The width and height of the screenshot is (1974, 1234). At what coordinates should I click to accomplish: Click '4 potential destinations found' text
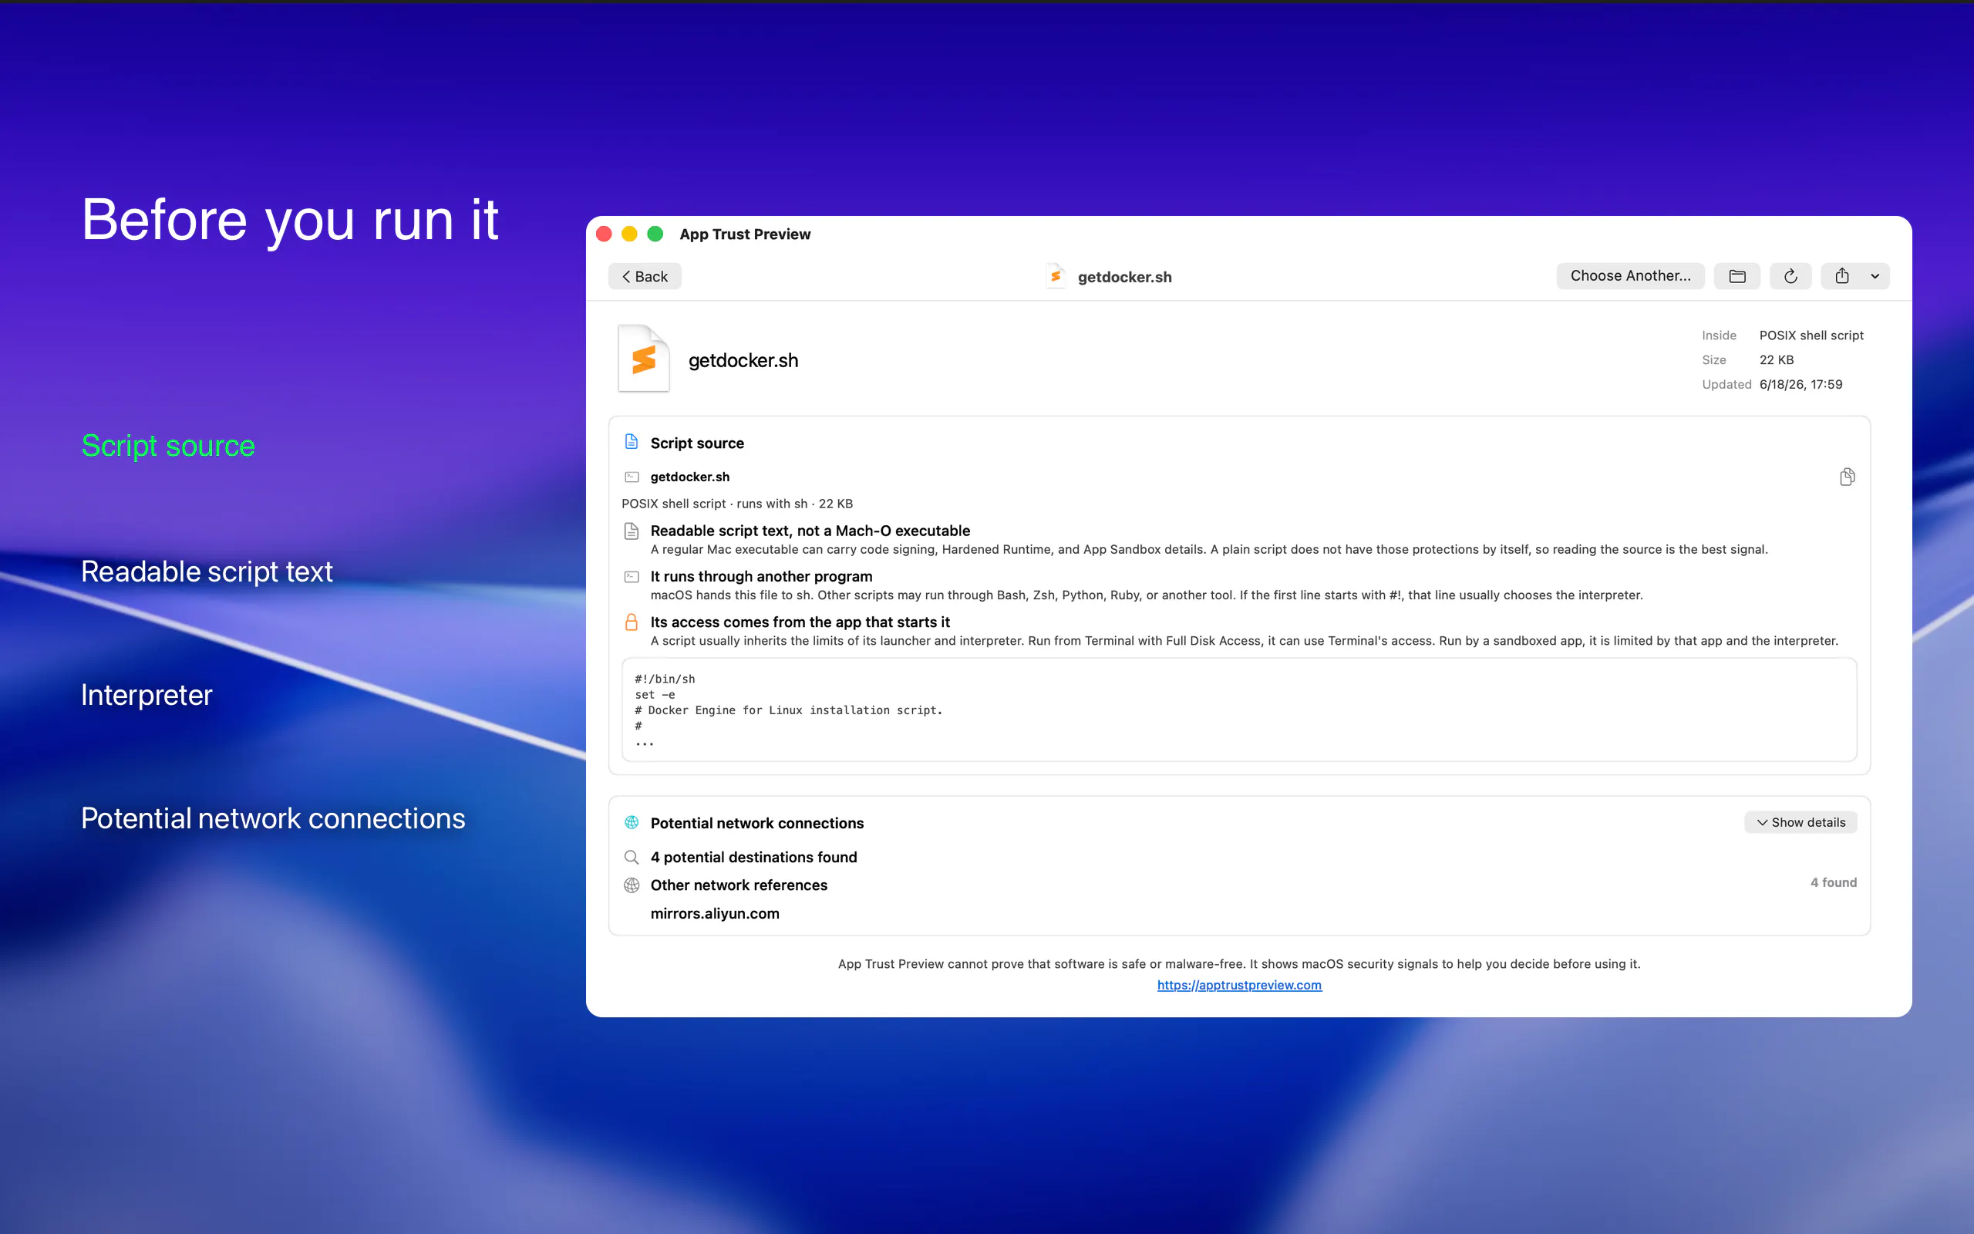753,857
